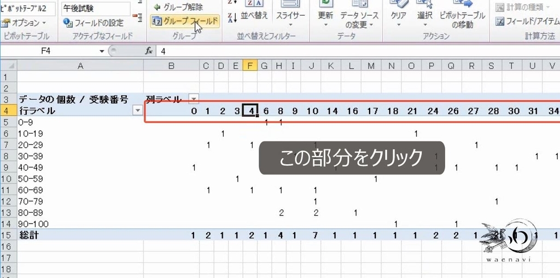Screen dimensions: 560x278
Task: Click the selected cell F4 containing 4
Action: click(x=250, y=111)
